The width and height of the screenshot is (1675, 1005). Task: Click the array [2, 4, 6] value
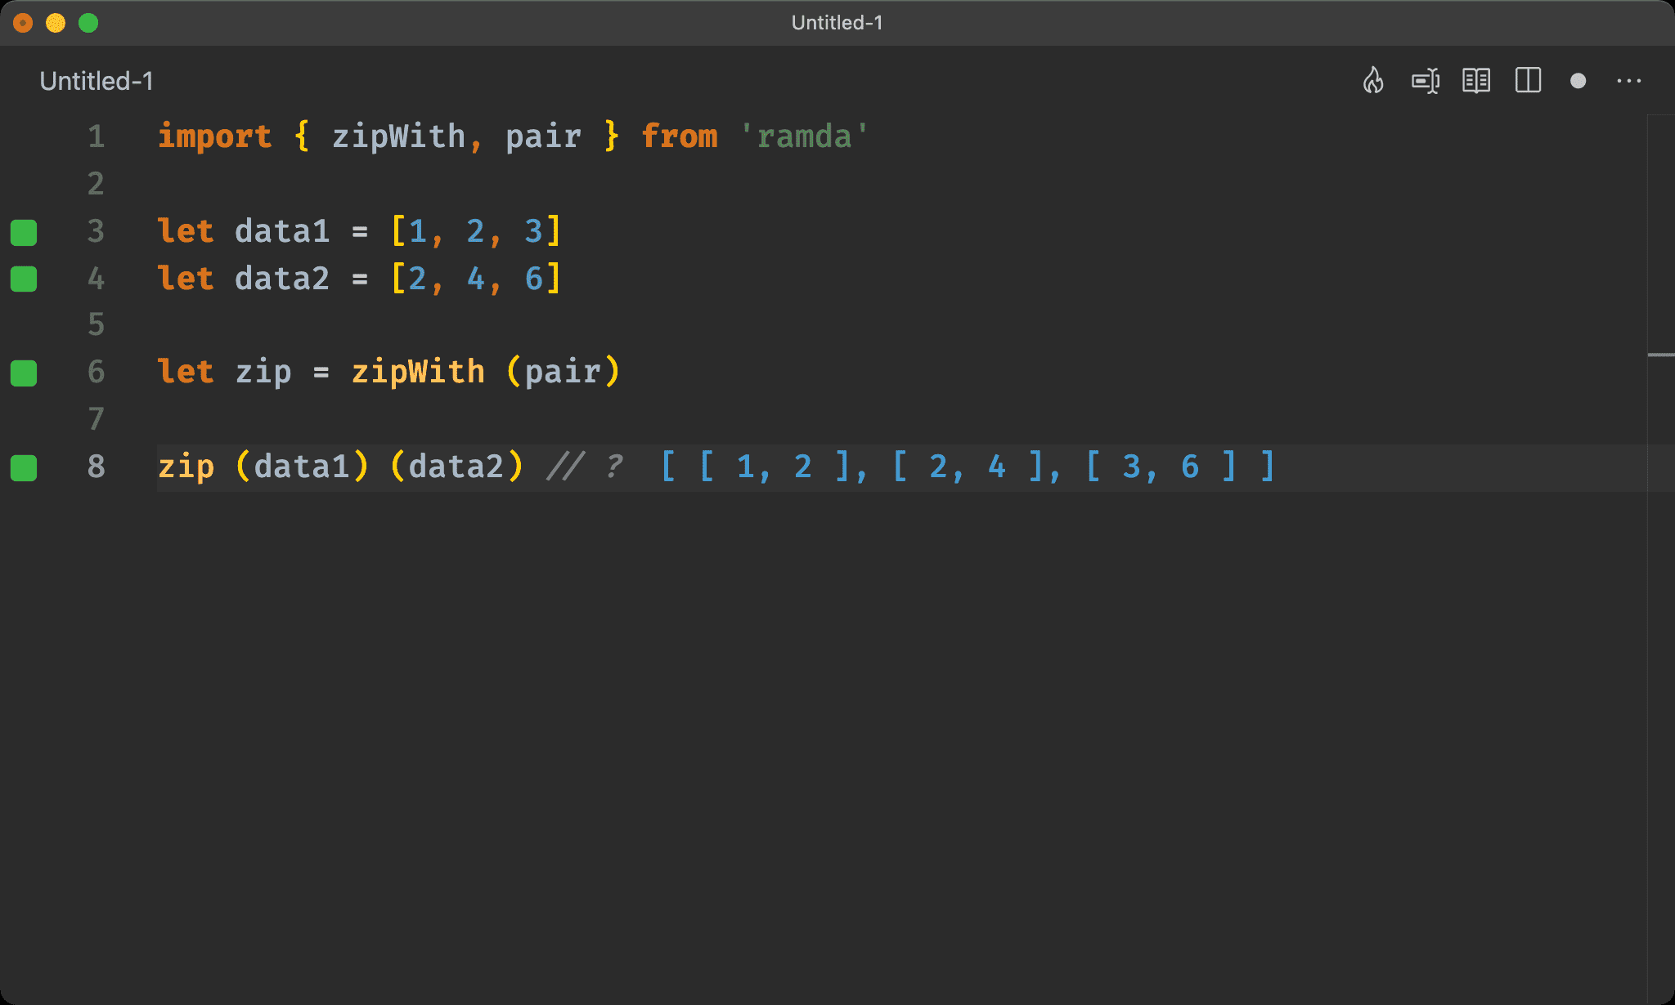click(x=476, y=279)
